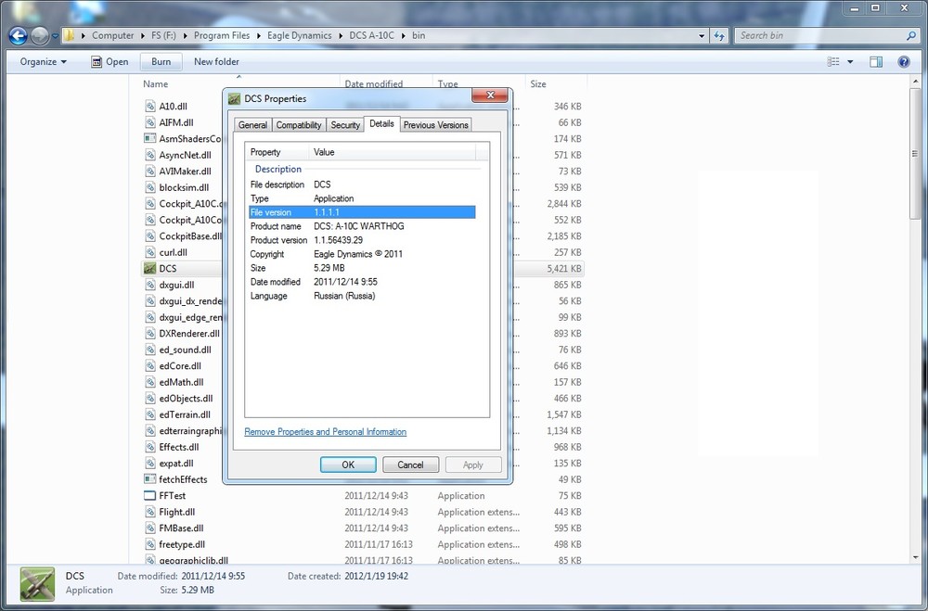928x611 pixels.
Task: Click the Property column header in dialog
Action: tap(277, 152)
